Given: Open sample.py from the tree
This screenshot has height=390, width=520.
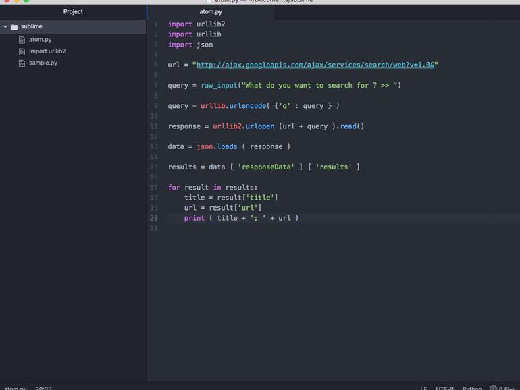Looking at the screenshot, I should click(x=43, y=63).
